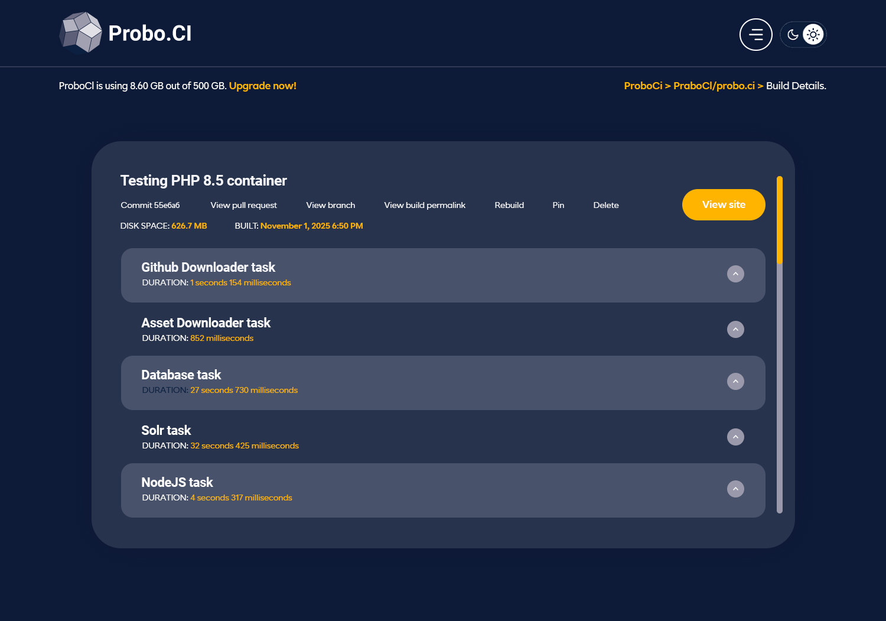Viewport: 886px width, 621px height.
Task: Open View build permalink
Action: coord(425,205)
